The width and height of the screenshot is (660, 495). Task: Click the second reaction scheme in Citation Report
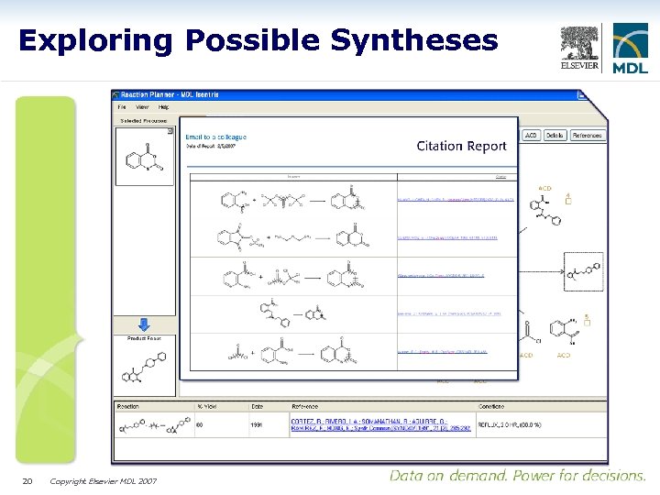click(x=293, y=237)
